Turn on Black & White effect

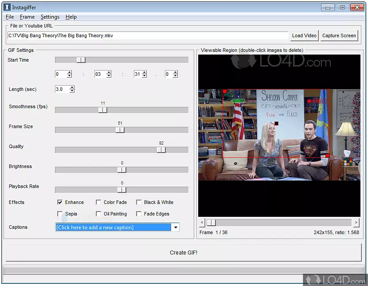[x=139, y=202]
